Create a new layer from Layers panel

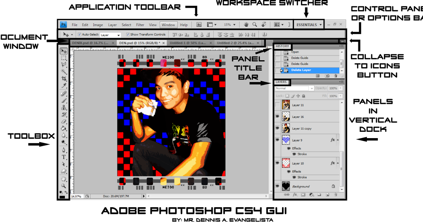(327, 195)
